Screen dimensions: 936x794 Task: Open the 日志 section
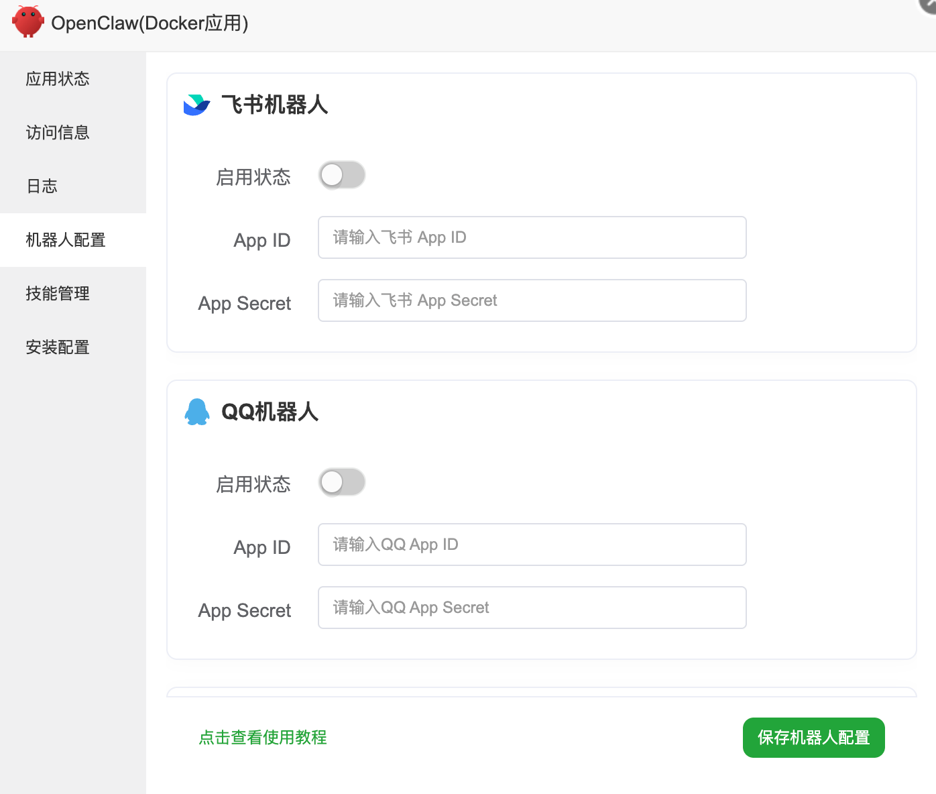tap(42, 186)
